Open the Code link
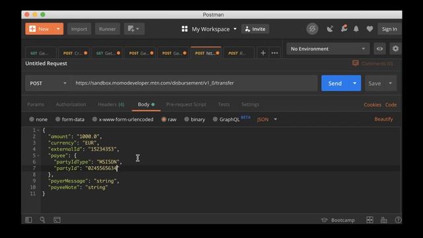Screen dimensions: 423x238 point(391,104)
